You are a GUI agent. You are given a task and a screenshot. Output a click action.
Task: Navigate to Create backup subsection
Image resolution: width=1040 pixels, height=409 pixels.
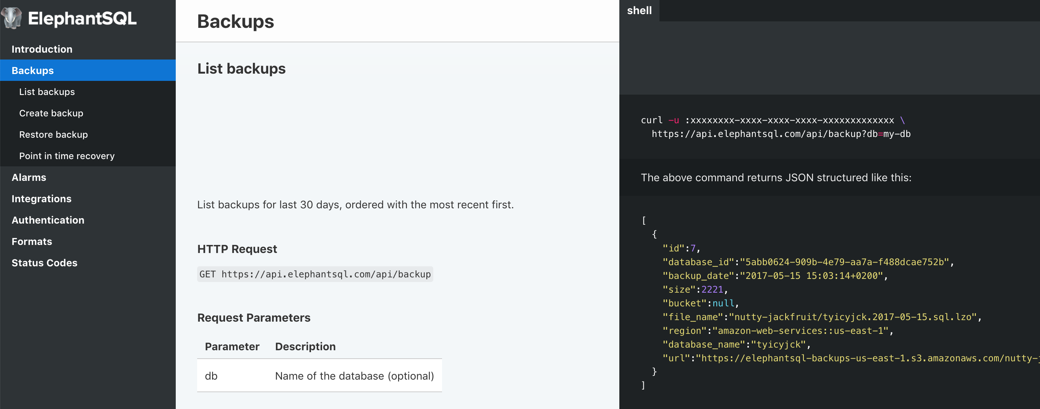click(x=51, y=113)
